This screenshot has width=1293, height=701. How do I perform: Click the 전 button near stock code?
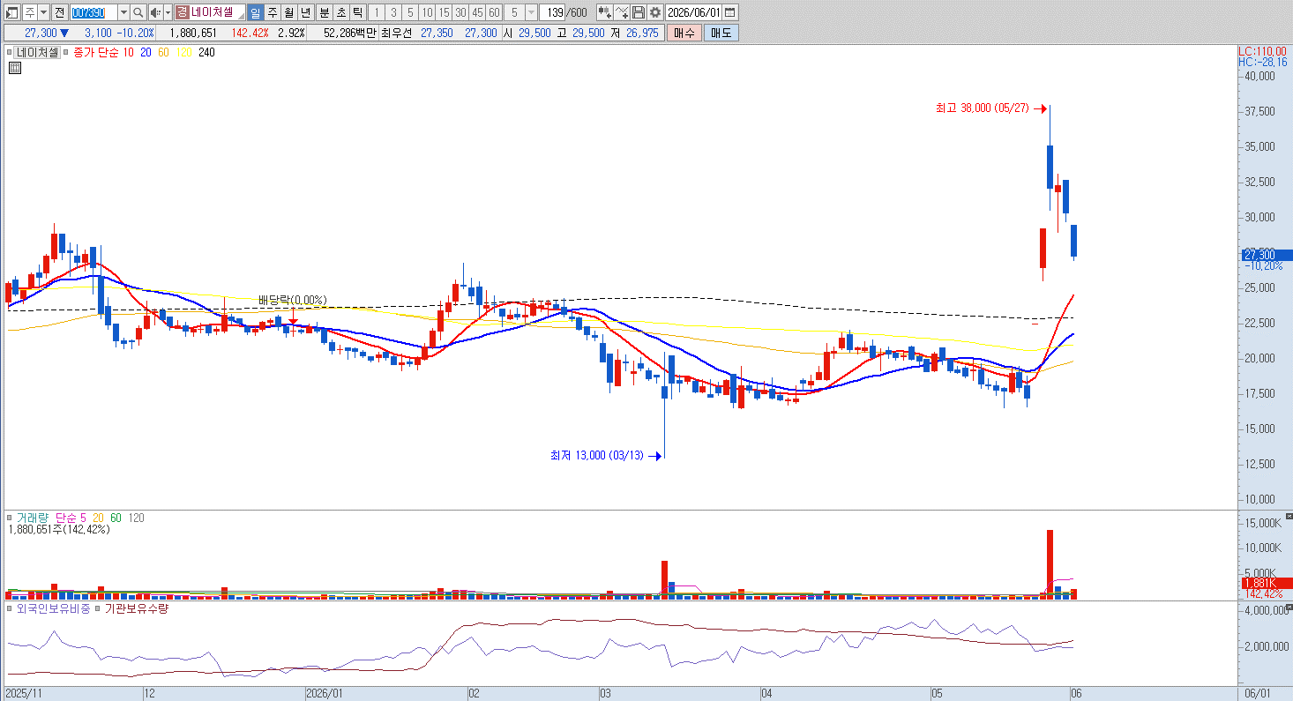(59, 12)
